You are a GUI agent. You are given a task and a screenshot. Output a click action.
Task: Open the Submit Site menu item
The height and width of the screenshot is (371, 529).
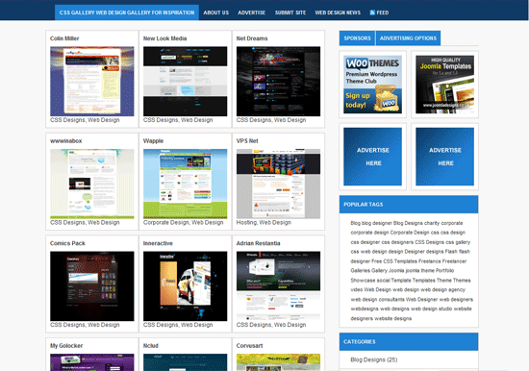click(x=290, y=12)
